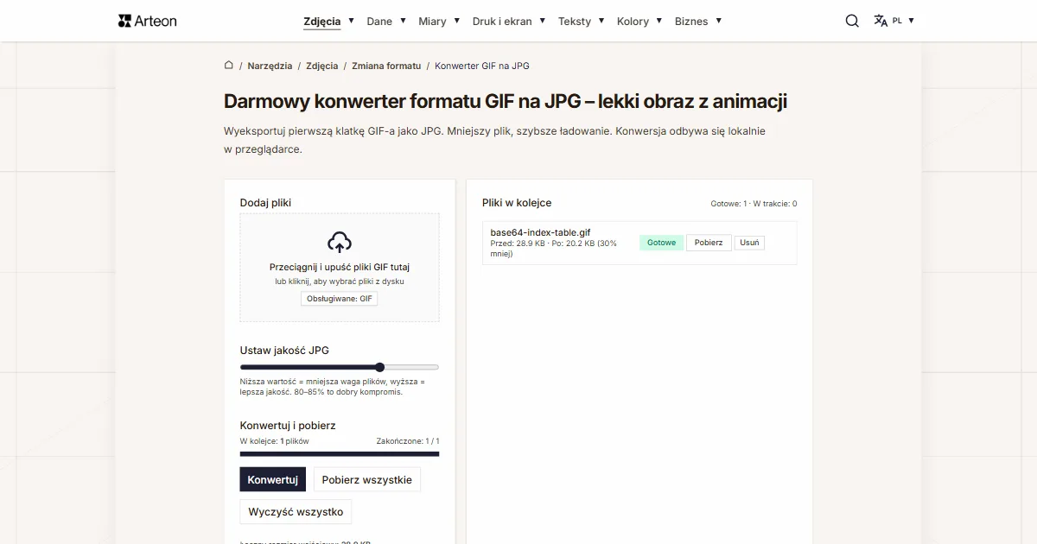Click the Ustaw jakość JPG label

pyautogui.click(x=284, y=351)
